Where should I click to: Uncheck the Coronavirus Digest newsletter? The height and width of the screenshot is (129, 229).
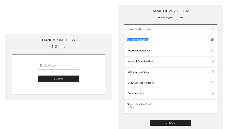coord(212,40)
